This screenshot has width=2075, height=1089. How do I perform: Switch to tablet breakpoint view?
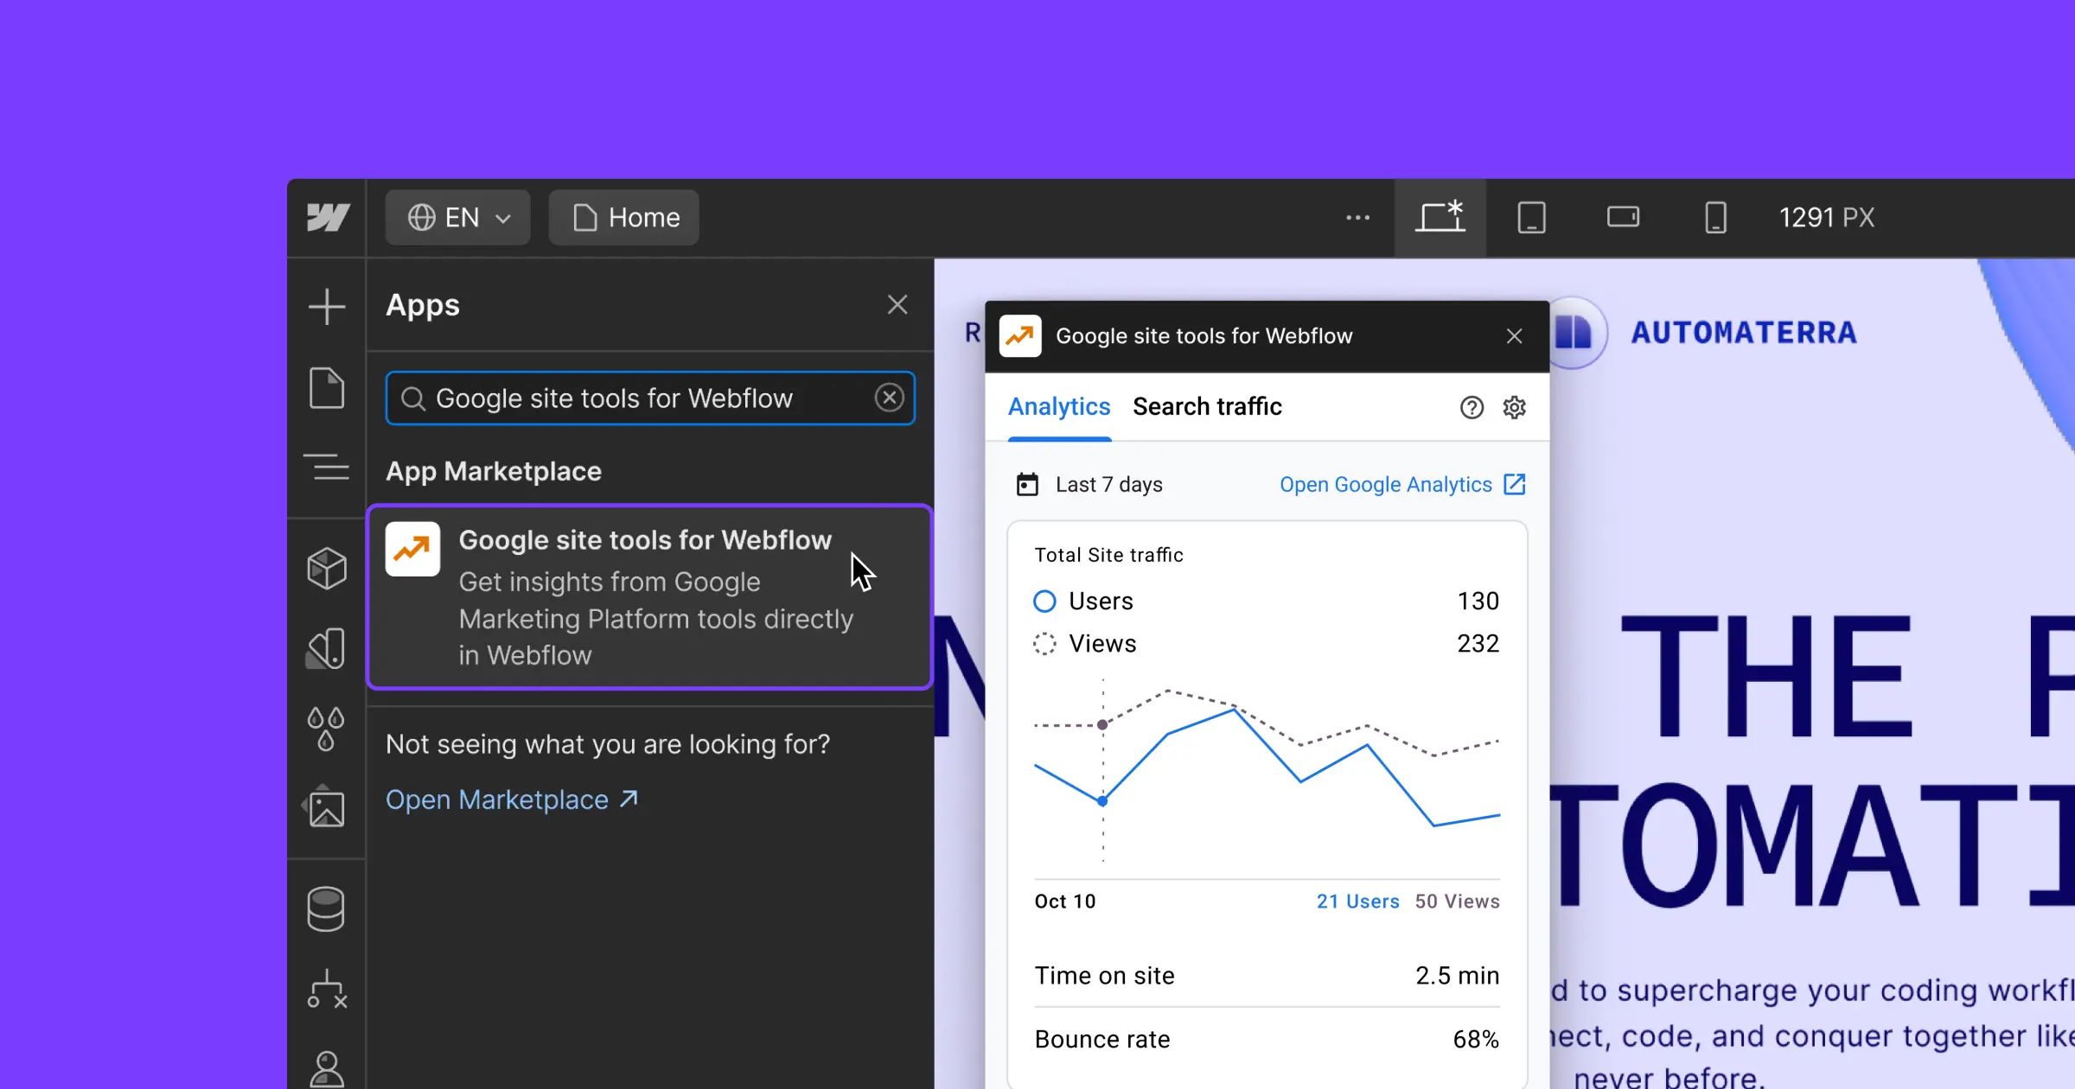1531,217
